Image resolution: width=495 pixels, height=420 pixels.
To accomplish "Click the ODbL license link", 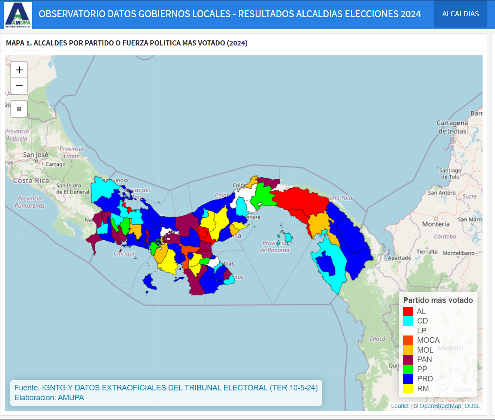I will point(472,406).
